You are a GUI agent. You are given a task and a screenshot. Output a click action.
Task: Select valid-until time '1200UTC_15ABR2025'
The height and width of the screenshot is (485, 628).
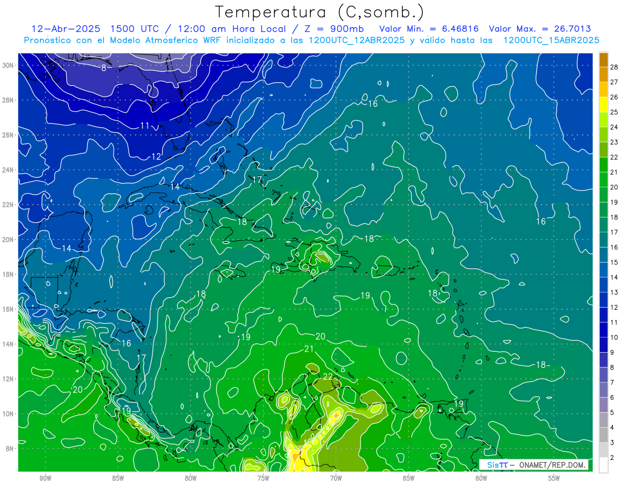click(x=551, y=40)
